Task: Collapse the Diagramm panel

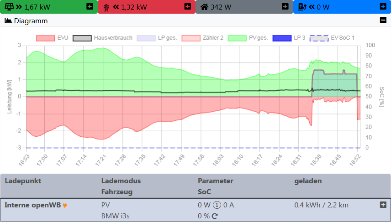Action: click(x=383, y=21)
